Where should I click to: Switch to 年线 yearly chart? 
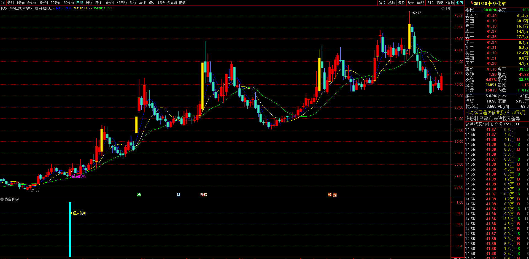(x=142, y=3)
